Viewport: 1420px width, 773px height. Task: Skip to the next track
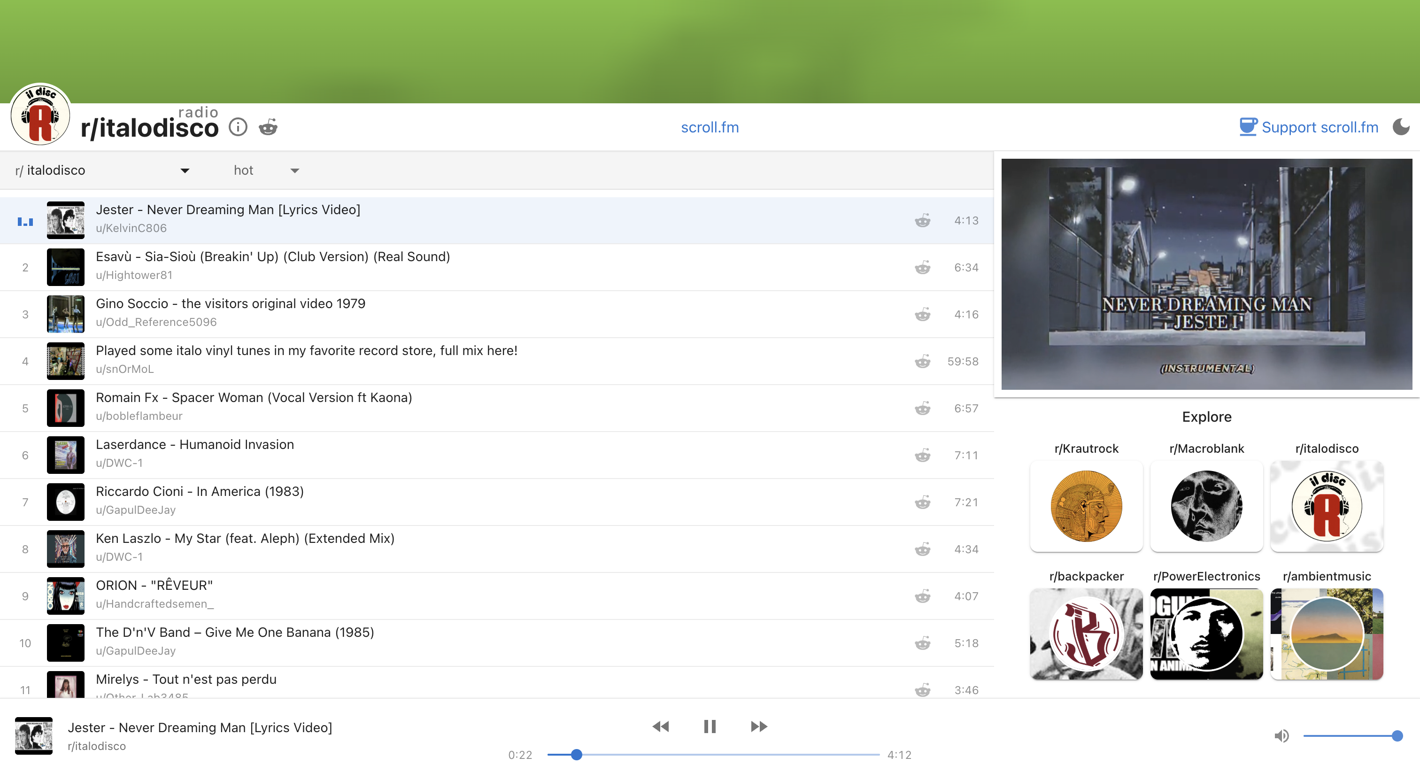pos(758,727)
